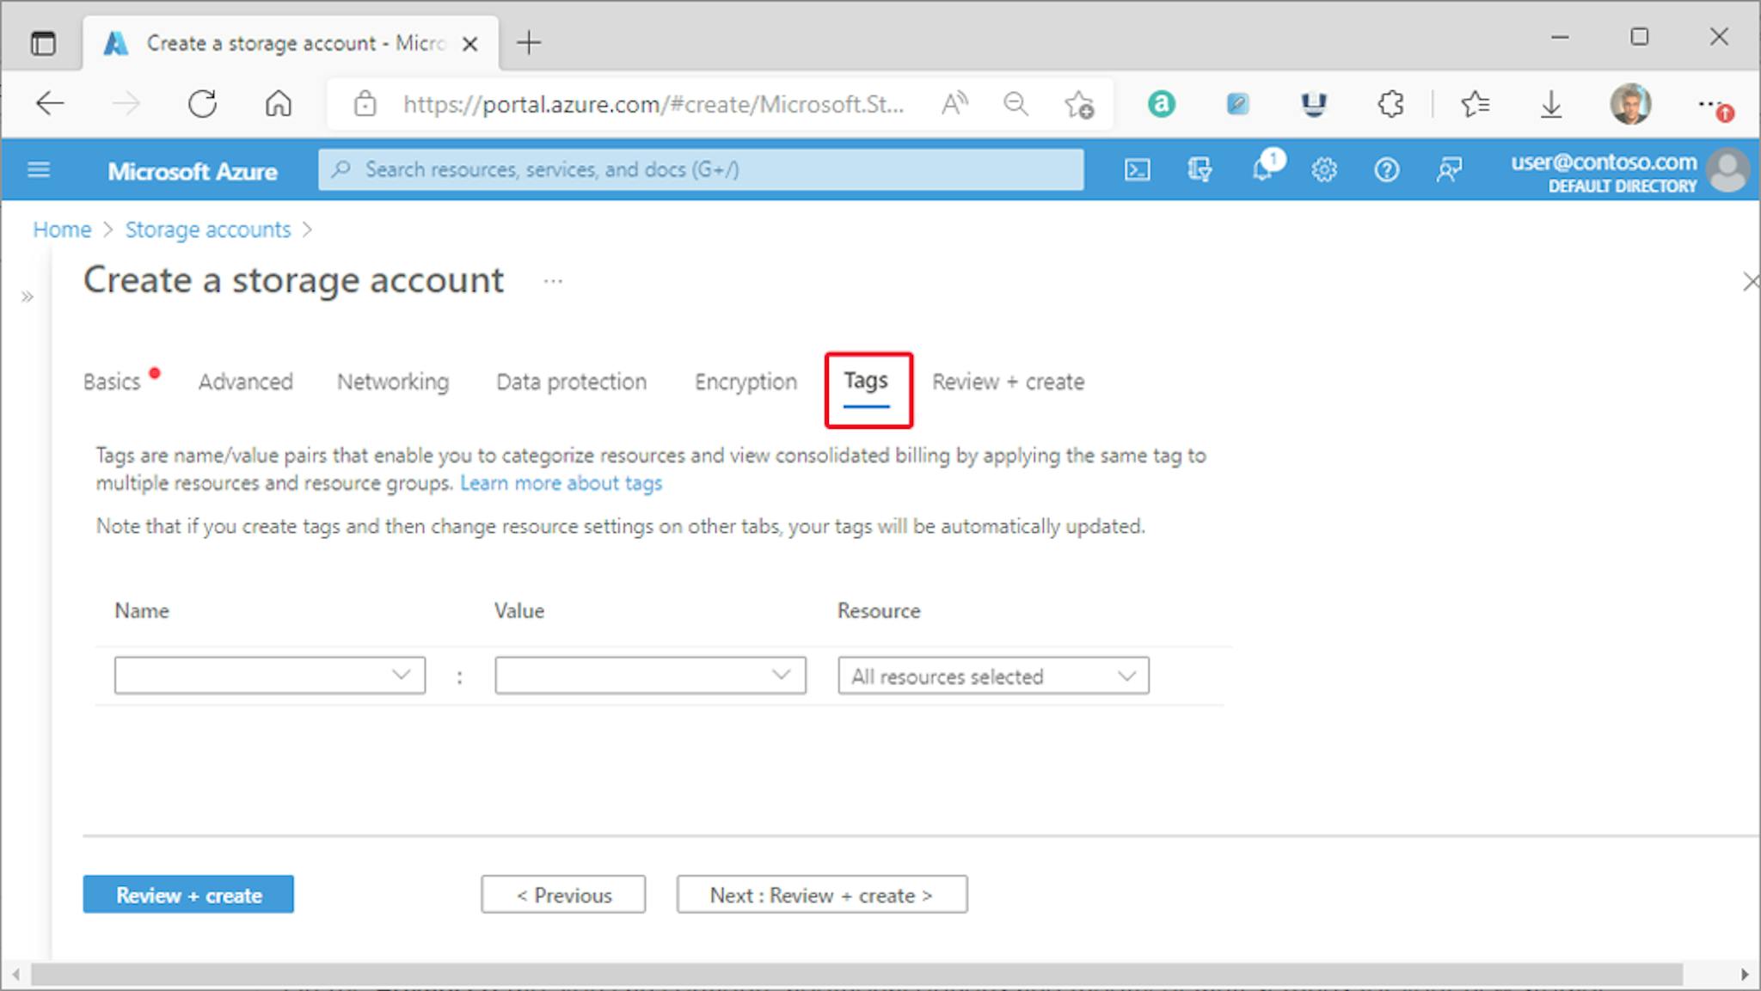Click the Storage accounts breadcrumb
Image resolution: width=1761 pixels, height=991 pixels.
pyautogui.click(x=208, y=229)
